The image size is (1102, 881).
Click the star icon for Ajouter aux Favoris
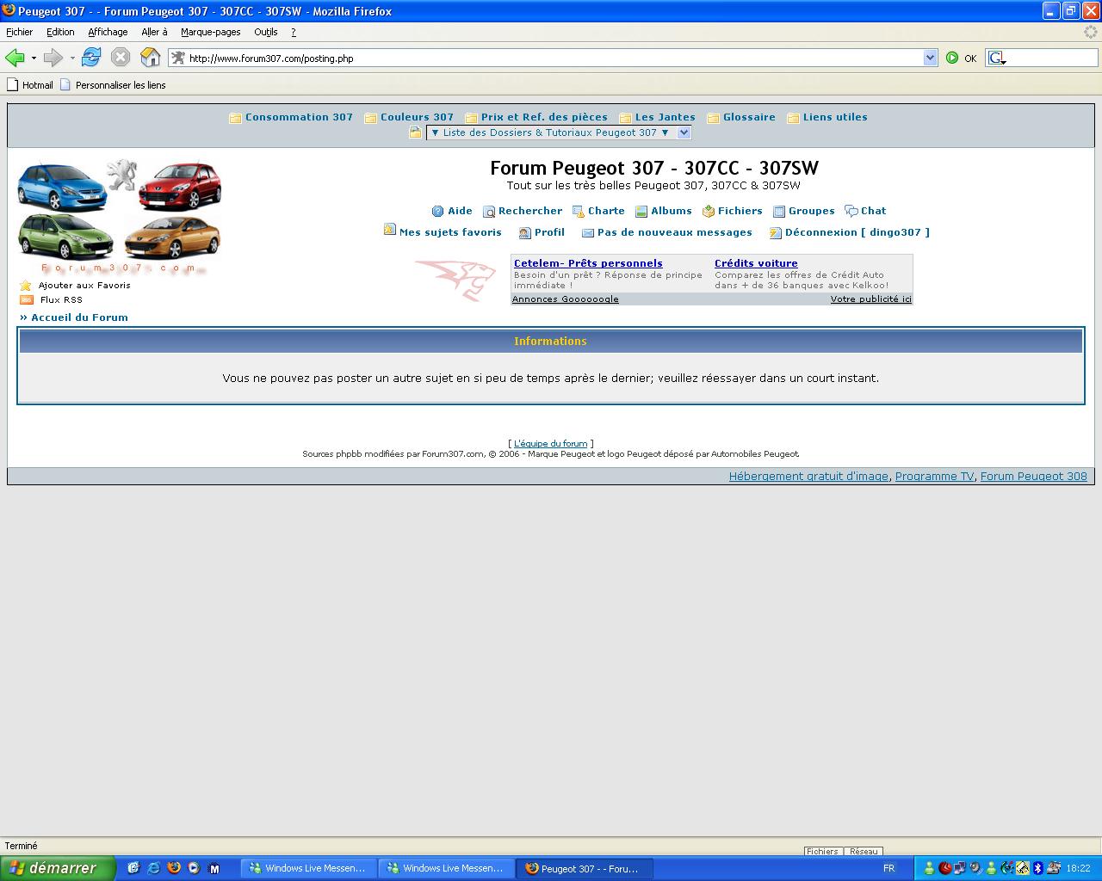tap(26, 286)
